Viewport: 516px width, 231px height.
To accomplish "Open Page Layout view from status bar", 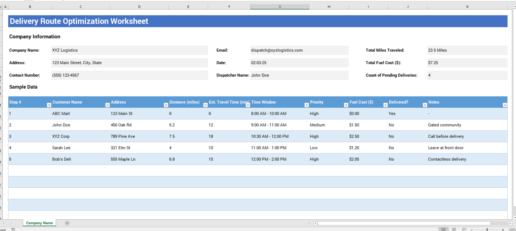I will click(454, 229).
